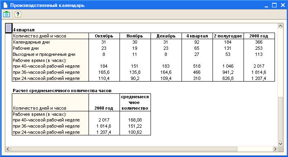The height and width of the screenshot is (157, 288).
Task: Select the value 110,4 in Октябрь
Action: pos(104,78)
